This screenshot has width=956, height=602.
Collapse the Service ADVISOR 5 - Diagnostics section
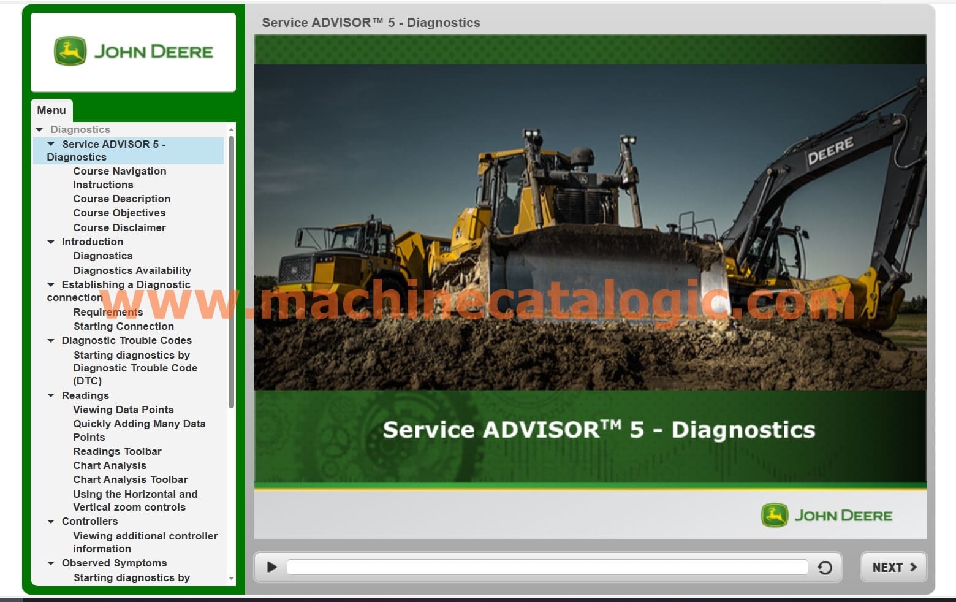click(x=51, y=144)
